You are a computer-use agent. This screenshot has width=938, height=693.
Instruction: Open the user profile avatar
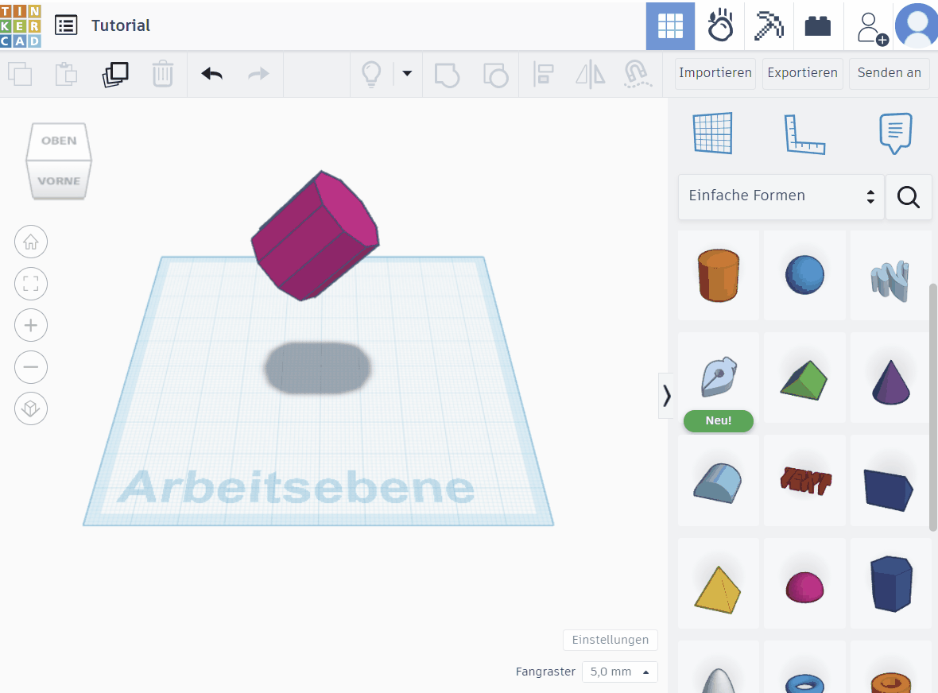tap(917, 25)
